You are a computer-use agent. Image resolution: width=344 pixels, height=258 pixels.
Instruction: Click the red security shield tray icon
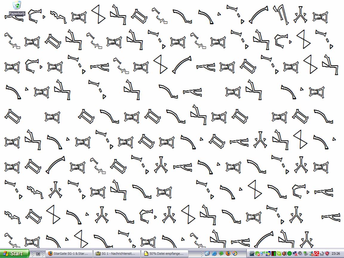pos(327,254)
